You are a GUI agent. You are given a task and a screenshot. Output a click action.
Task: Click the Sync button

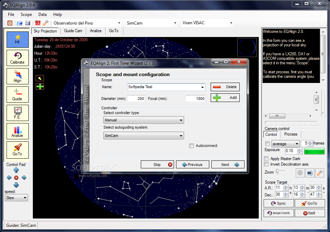pyautogui.click(x=279, y=203)
